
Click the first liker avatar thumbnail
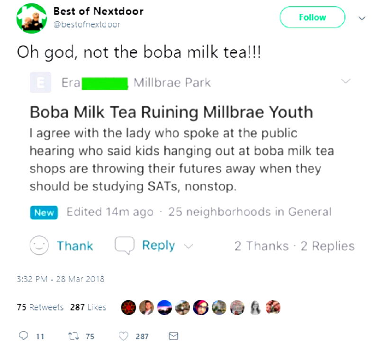(x=129, y=307)
